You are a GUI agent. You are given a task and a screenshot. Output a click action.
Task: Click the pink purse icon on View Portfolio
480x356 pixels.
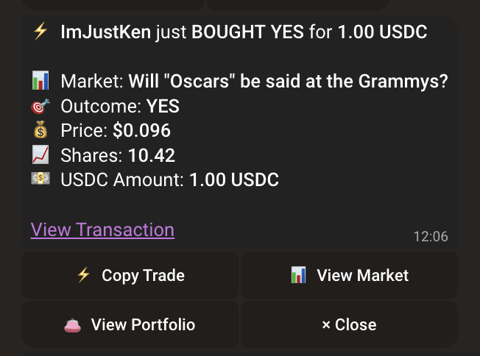(73, 325)
